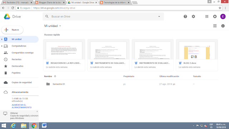Click the Word icon of BLOG 2.docx
Image resolution: width=229 pixels, height=129 pixels.
tap(180, 63)
